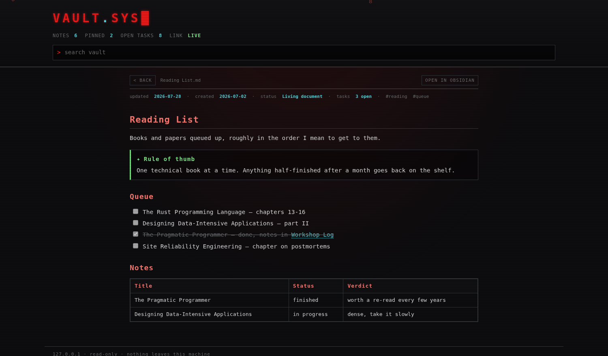Screen dimensions: 608x356
Task: Click the created date 2026-07-02
Action: click(x=233, y=96)
